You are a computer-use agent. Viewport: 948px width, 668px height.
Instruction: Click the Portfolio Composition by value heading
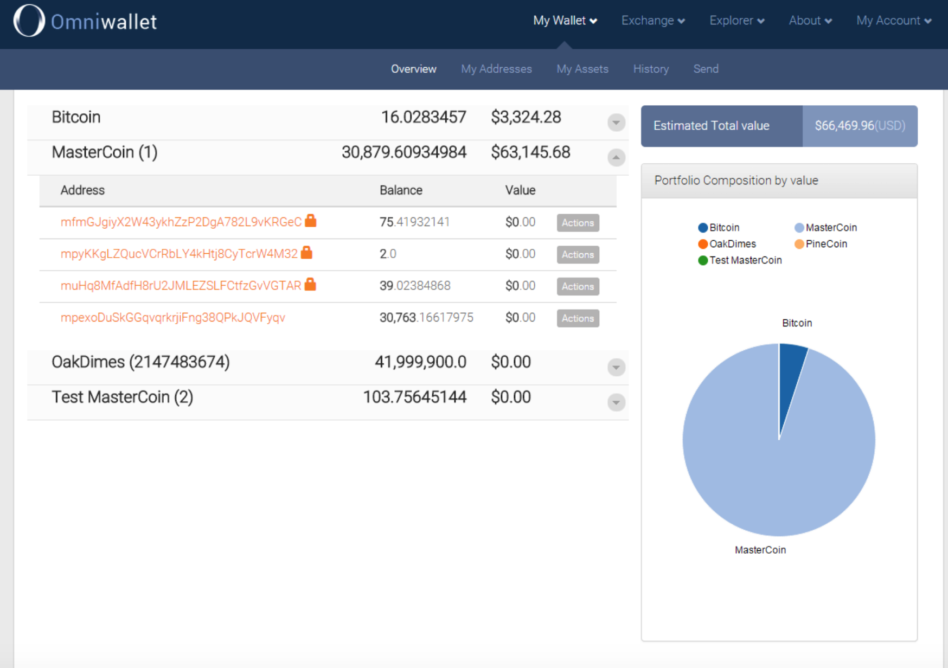coord(736,181)
